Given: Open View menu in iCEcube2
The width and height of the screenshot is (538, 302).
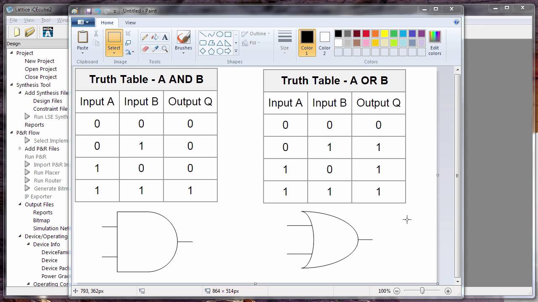Looking at the screenshot, I should coord(29,20).
